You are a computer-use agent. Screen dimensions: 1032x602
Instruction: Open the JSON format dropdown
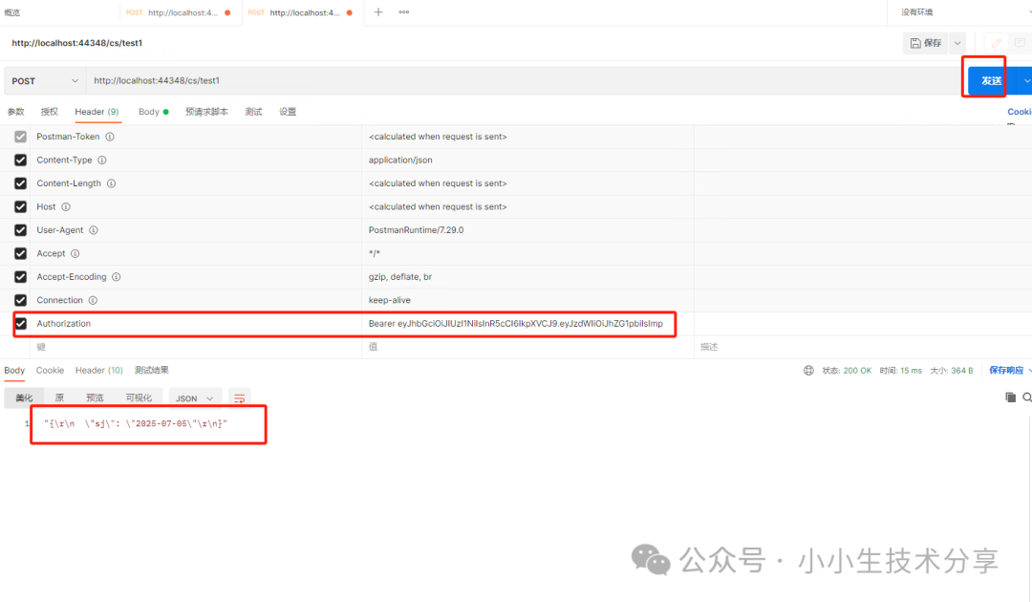[195, 398]
